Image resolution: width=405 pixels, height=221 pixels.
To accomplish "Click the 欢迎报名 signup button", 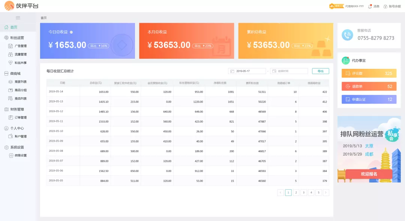I will [x=369, y=174].
